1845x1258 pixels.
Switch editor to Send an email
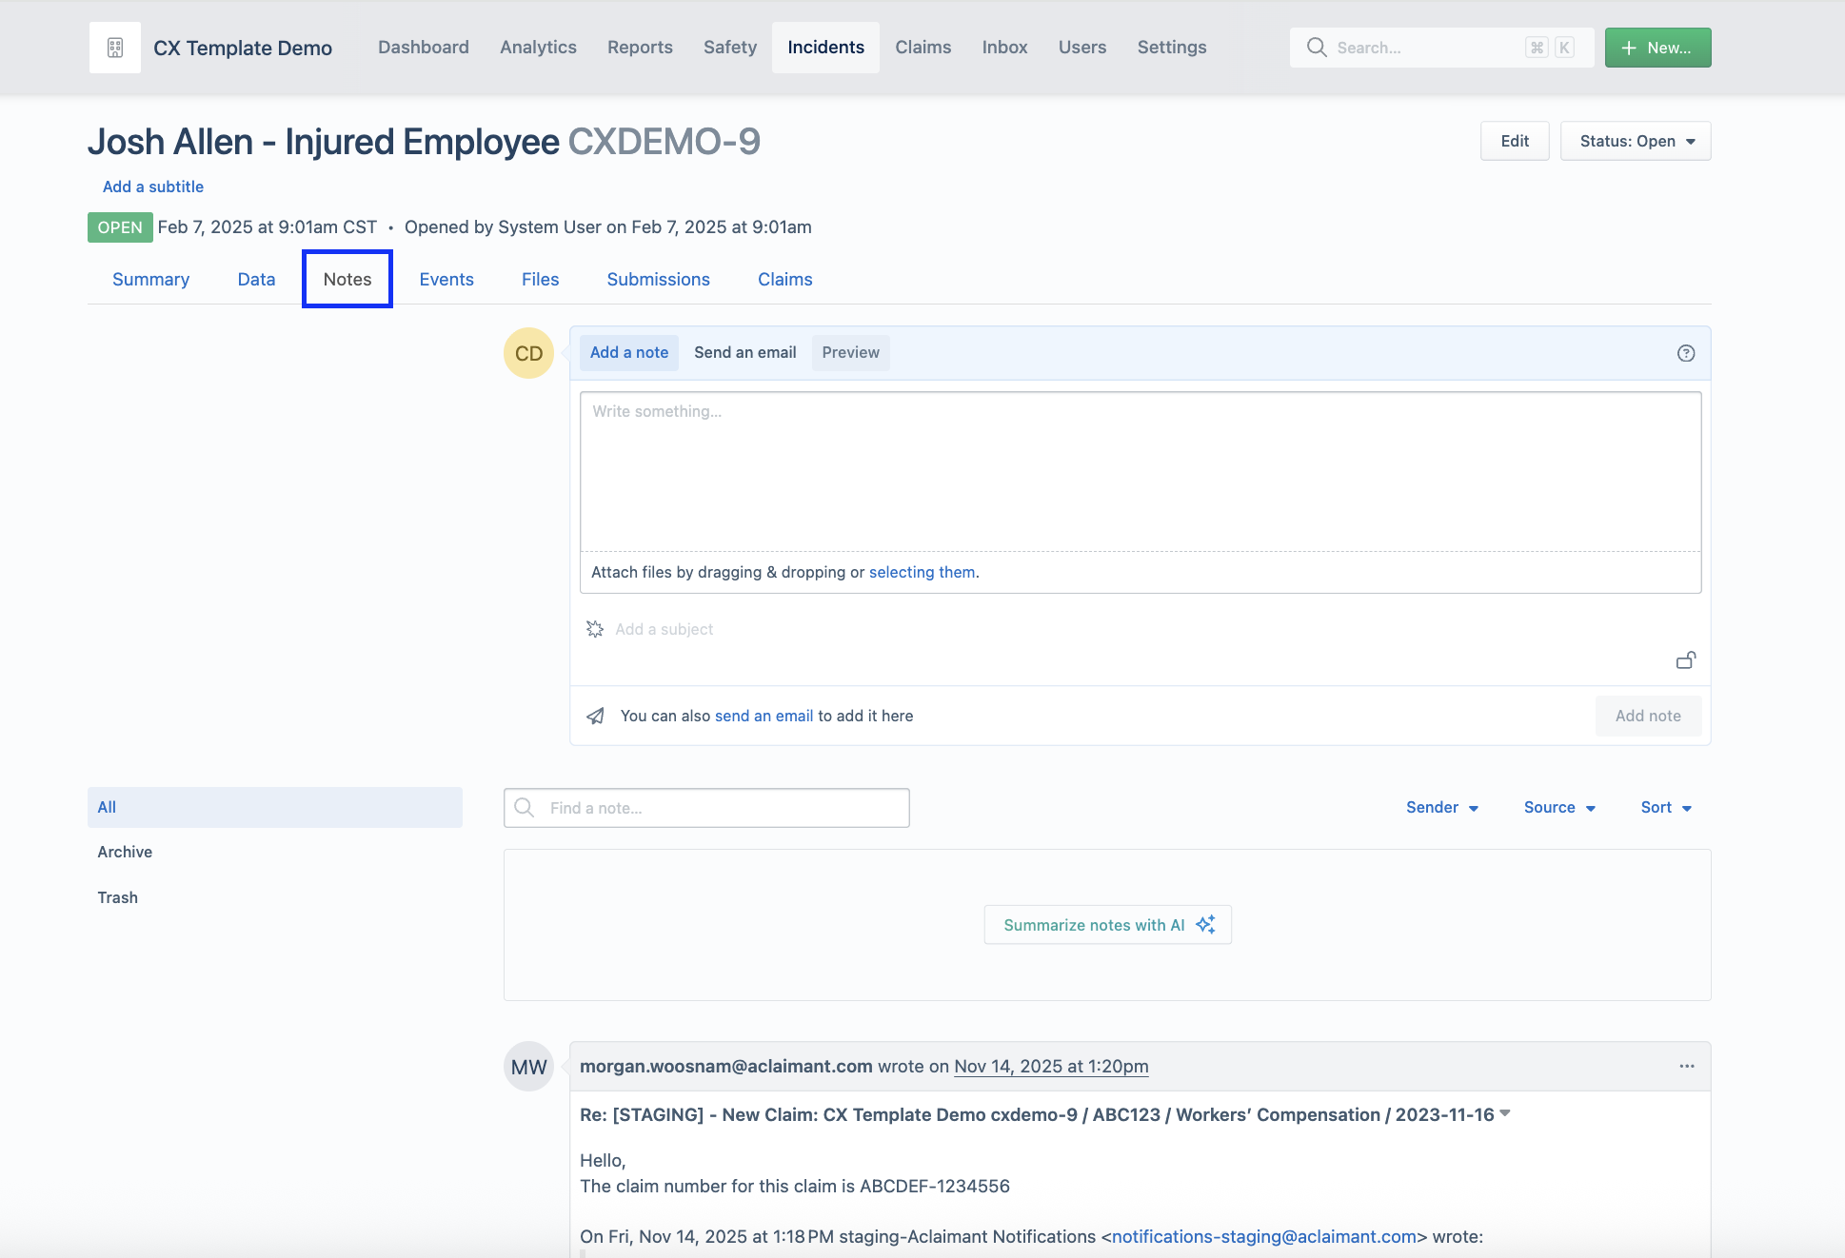[x=745, y=352]
